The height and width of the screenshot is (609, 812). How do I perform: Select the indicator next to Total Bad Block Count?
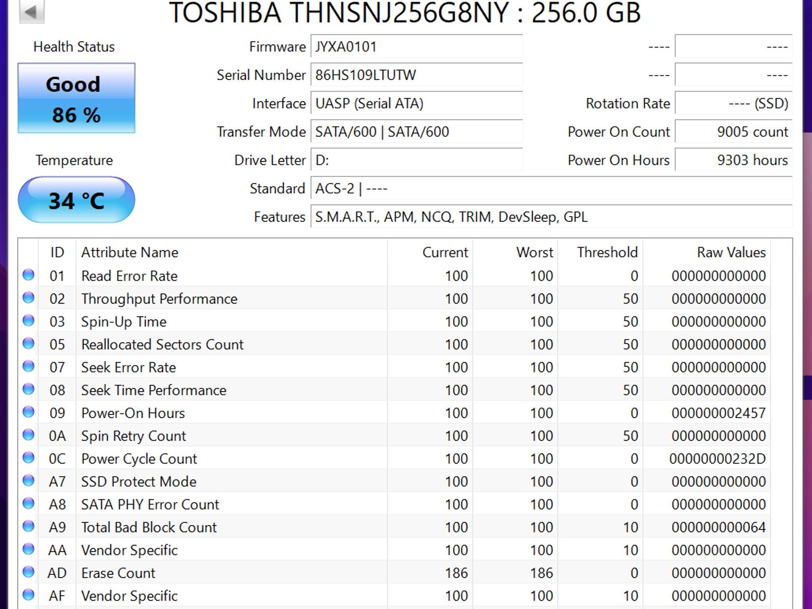28,527
